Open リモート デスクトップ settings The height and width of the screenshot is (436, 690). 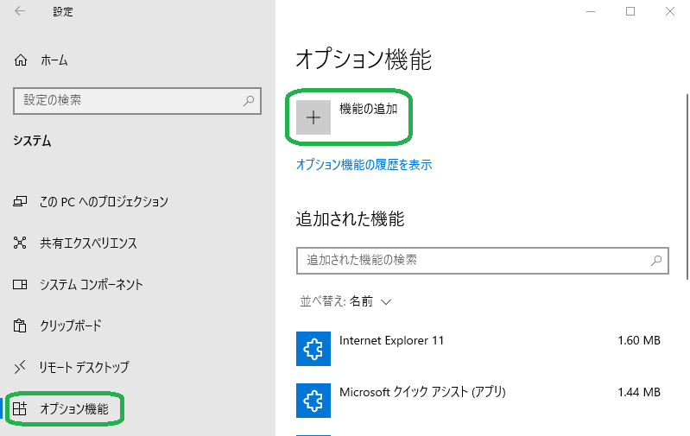84,368
